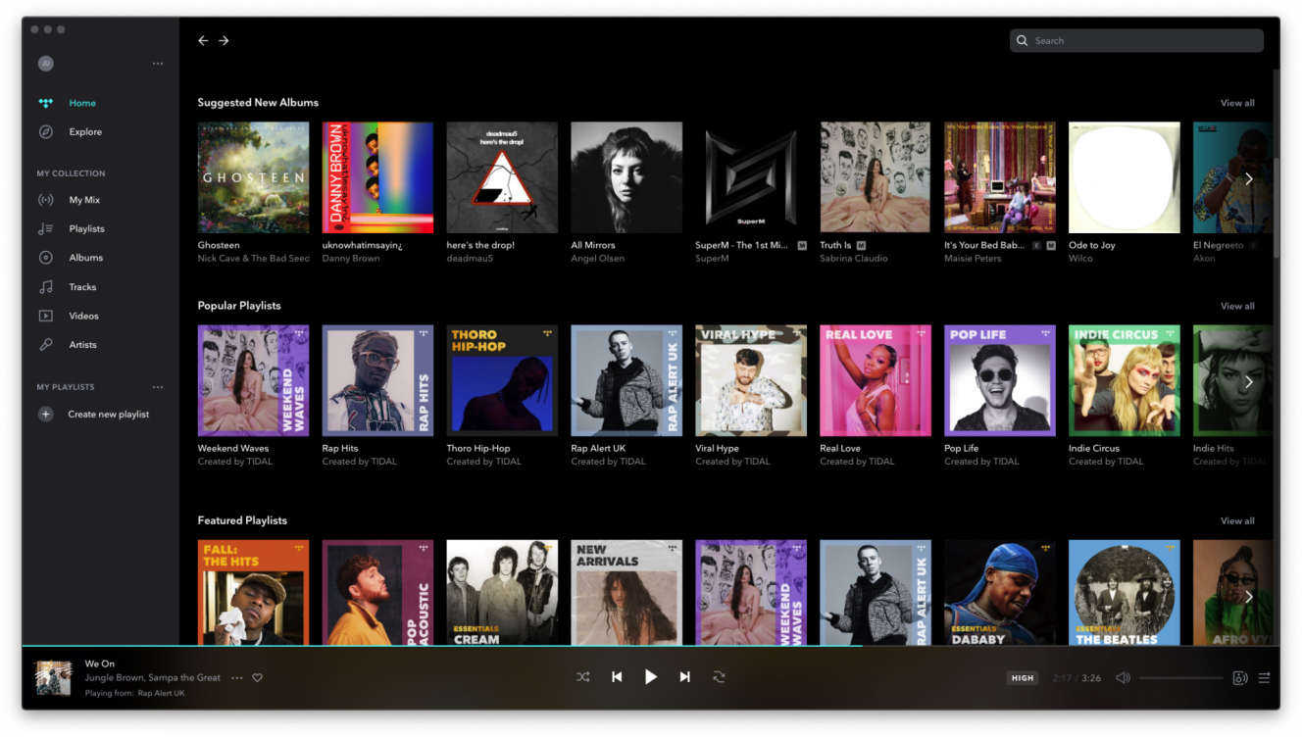Open the Truth Is album cover

876,177
